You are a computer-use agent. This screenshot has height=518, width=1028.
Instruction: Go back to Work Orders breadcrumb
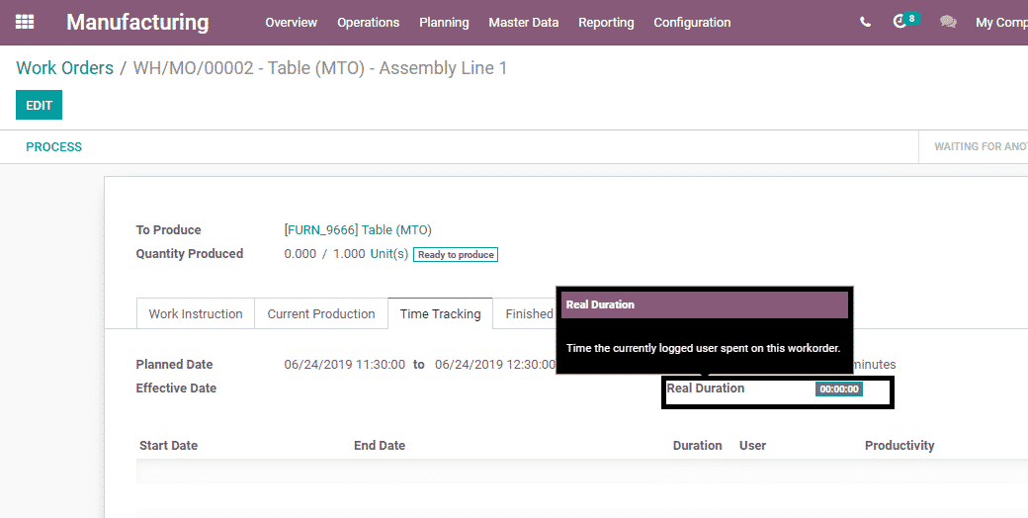(64, 68)
